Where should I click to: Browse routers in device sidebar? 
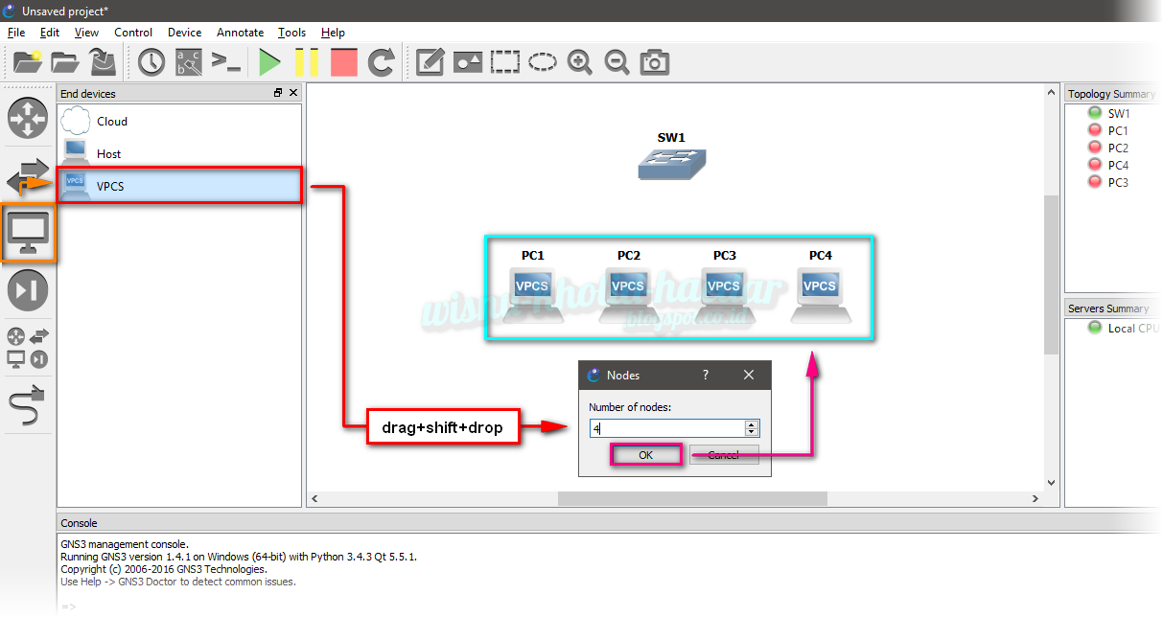pos(28,118)
